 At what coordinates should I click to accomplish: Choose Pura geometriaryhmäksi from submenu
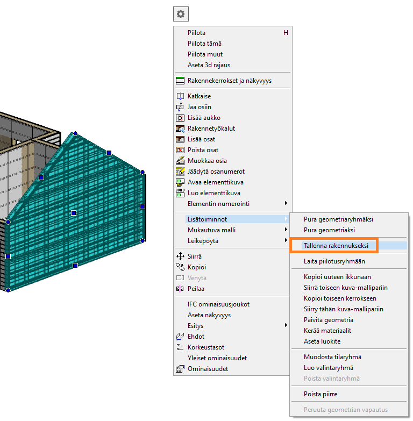coord(338,219)
